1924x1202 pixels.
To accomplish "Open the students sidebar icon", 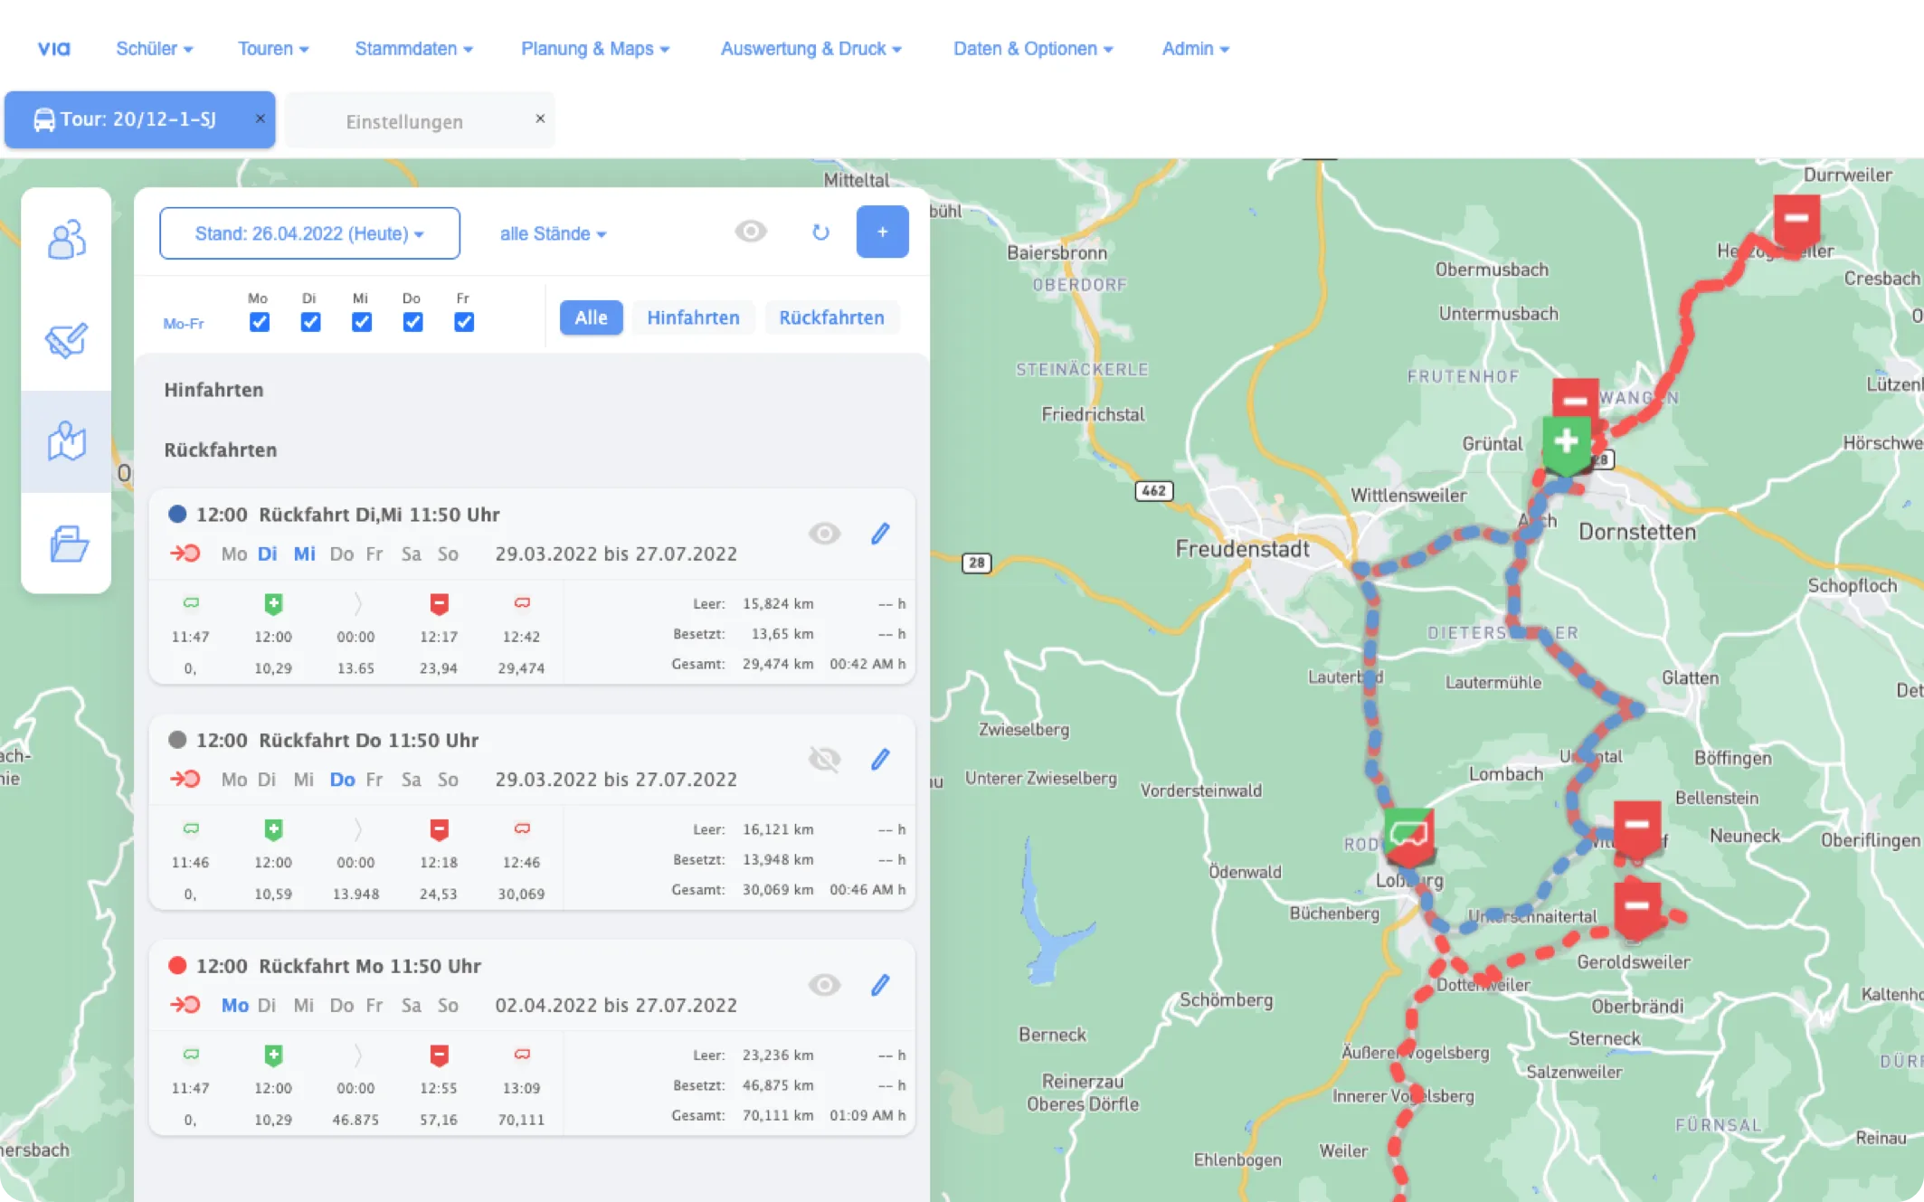I will tap(66, 240).
